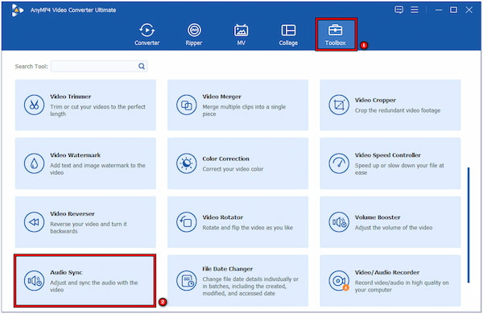Click the Volume Booster speaker icon
This screenshot has width=483, height=314.
(x=339, y=222)
